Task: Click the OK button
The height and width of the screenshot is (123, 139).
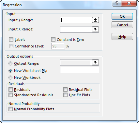Action: coord(122,16)
